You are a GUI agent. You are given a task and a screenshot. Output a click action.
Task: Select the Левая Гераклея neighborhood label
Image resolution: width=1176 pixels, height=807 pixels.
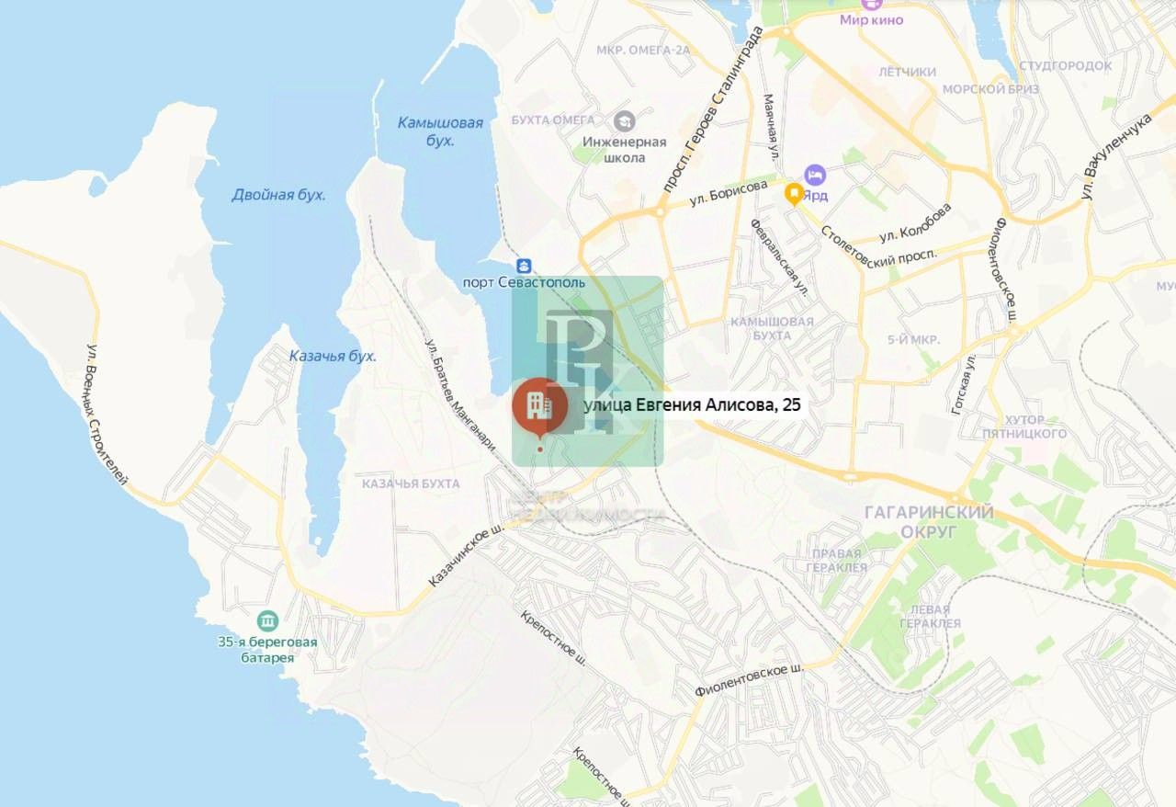click(931, 616)
